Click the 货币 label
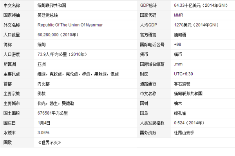 [x=144, y=54]
